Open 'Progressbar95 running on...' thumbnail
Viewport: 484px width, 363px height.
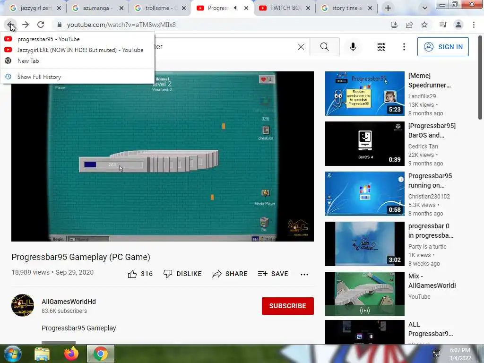click(x=364, y=193)
